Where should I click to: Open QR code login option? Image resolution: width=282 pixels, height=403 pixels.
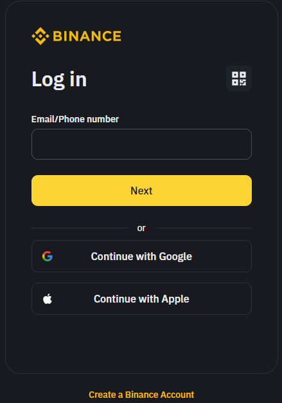tap(239, 79)
